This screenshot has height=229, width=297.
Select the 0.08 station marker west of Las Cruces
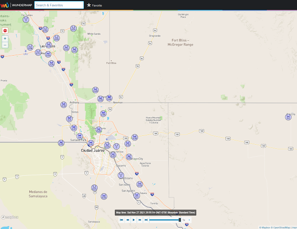(x=30, y=47)
